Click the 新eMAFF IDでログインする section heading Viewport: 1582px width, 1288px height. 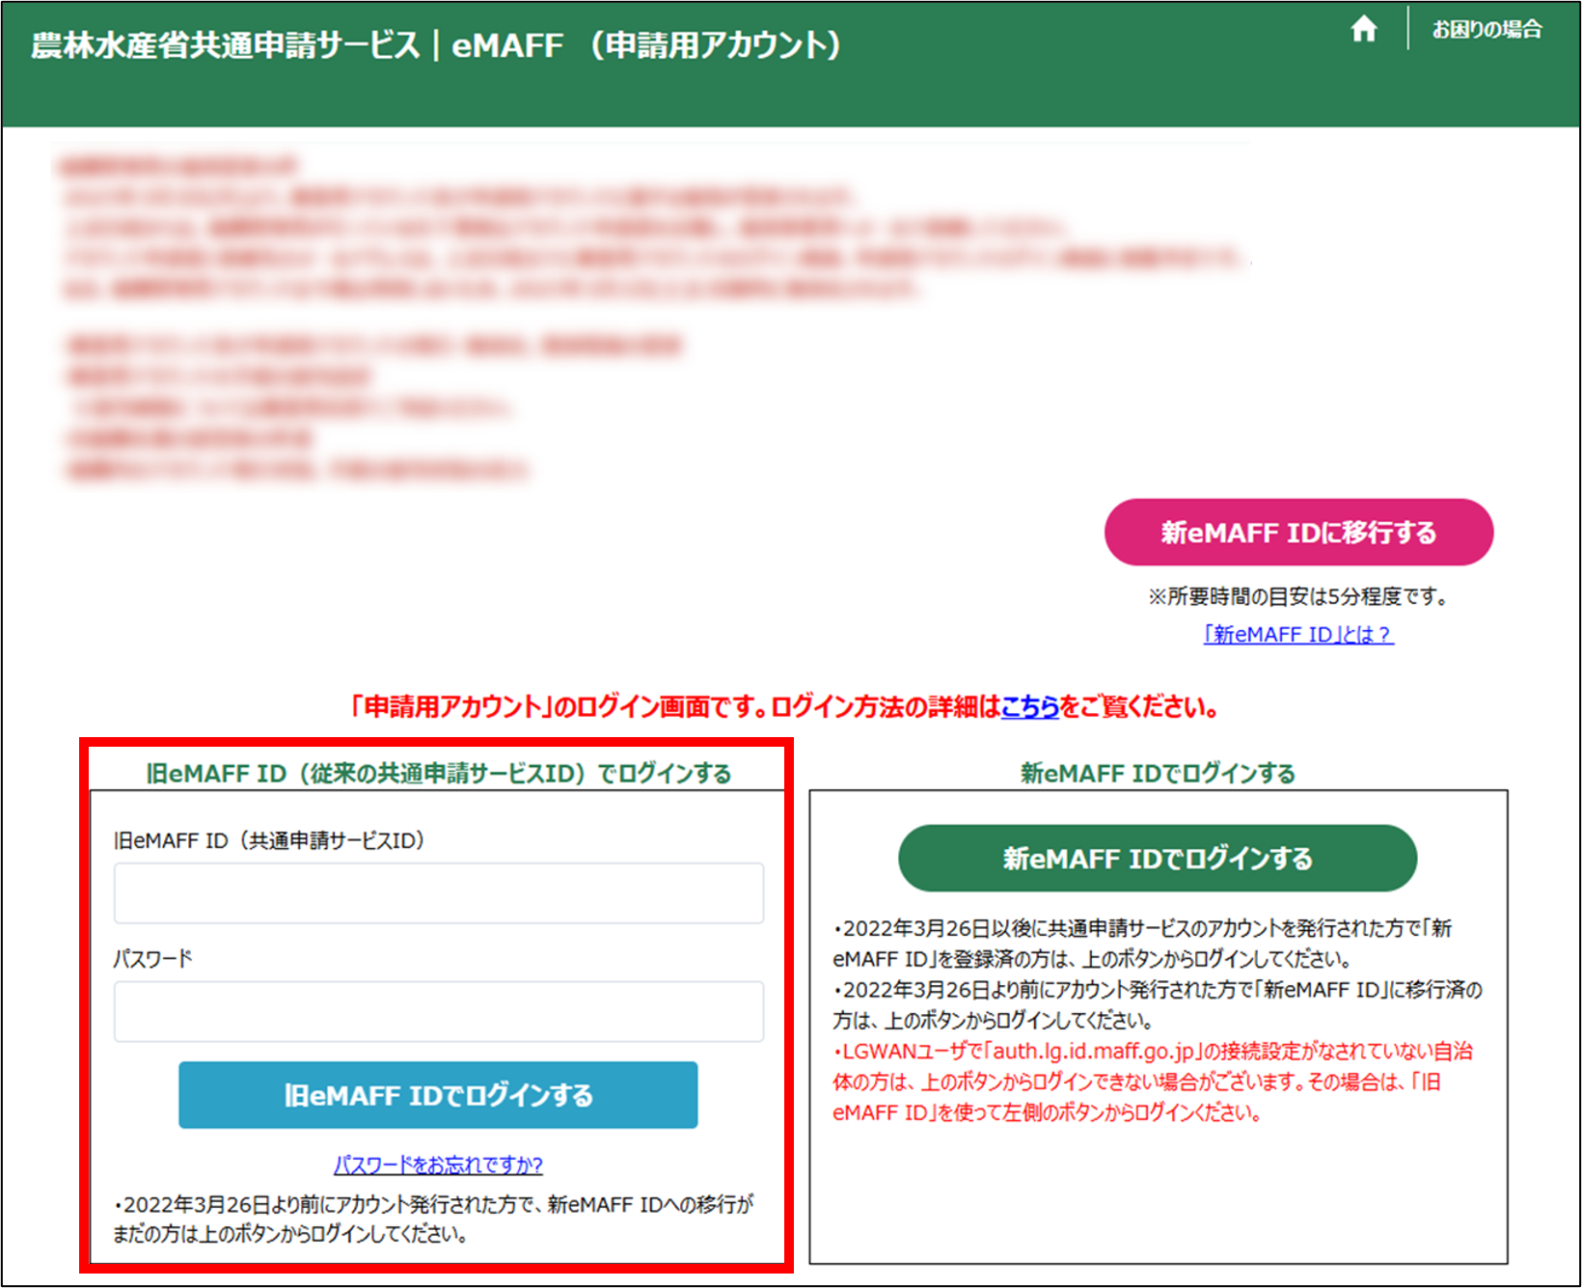[1157, 773]
